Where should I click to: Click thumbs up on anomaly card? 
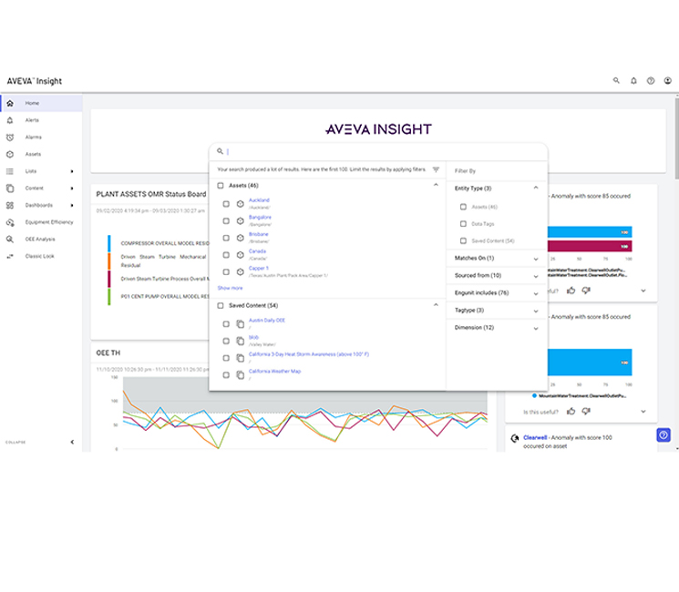pos(571,291)
